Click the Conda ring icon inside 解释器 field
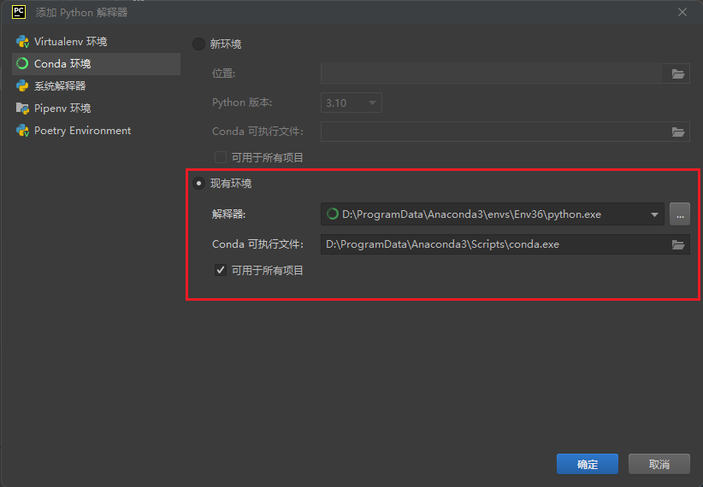Viewport: 703px width, 487px height. pyautogui.click(x=332, y=214)
